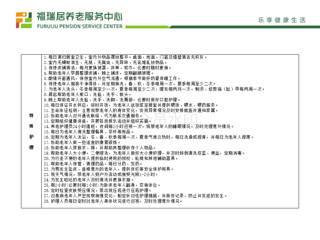Image resolution: width=320 pixels, height=240 pixels.
Task: Select item 2 about 室内无蝇蚊滋生
Action: click(105, 62)
